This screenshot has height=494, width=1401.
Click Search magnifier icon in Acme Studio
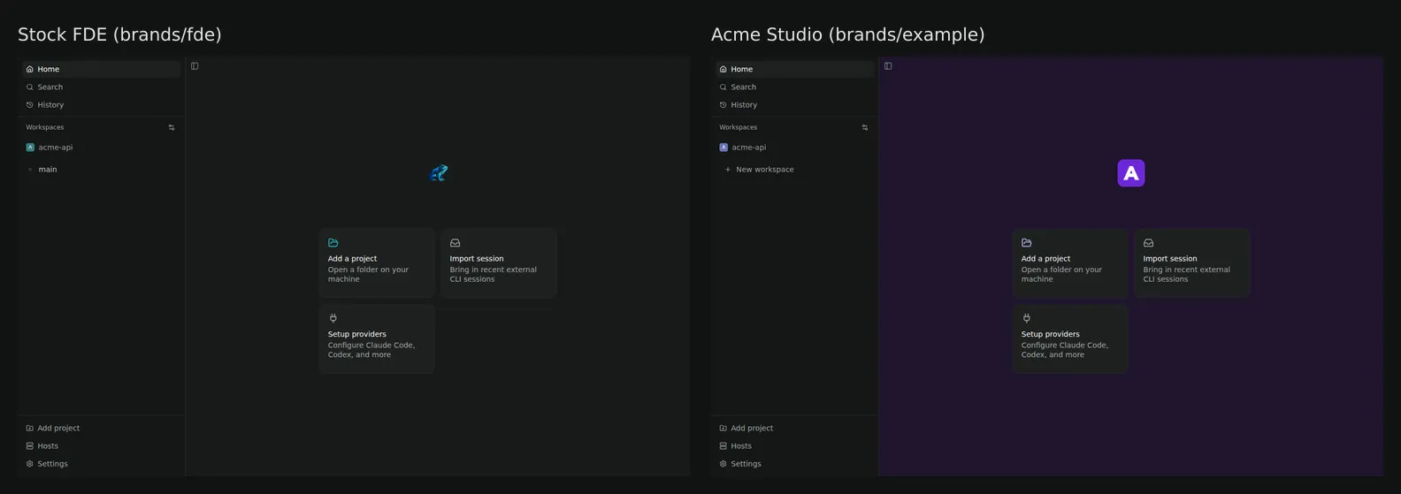click(x=723, y=87)
